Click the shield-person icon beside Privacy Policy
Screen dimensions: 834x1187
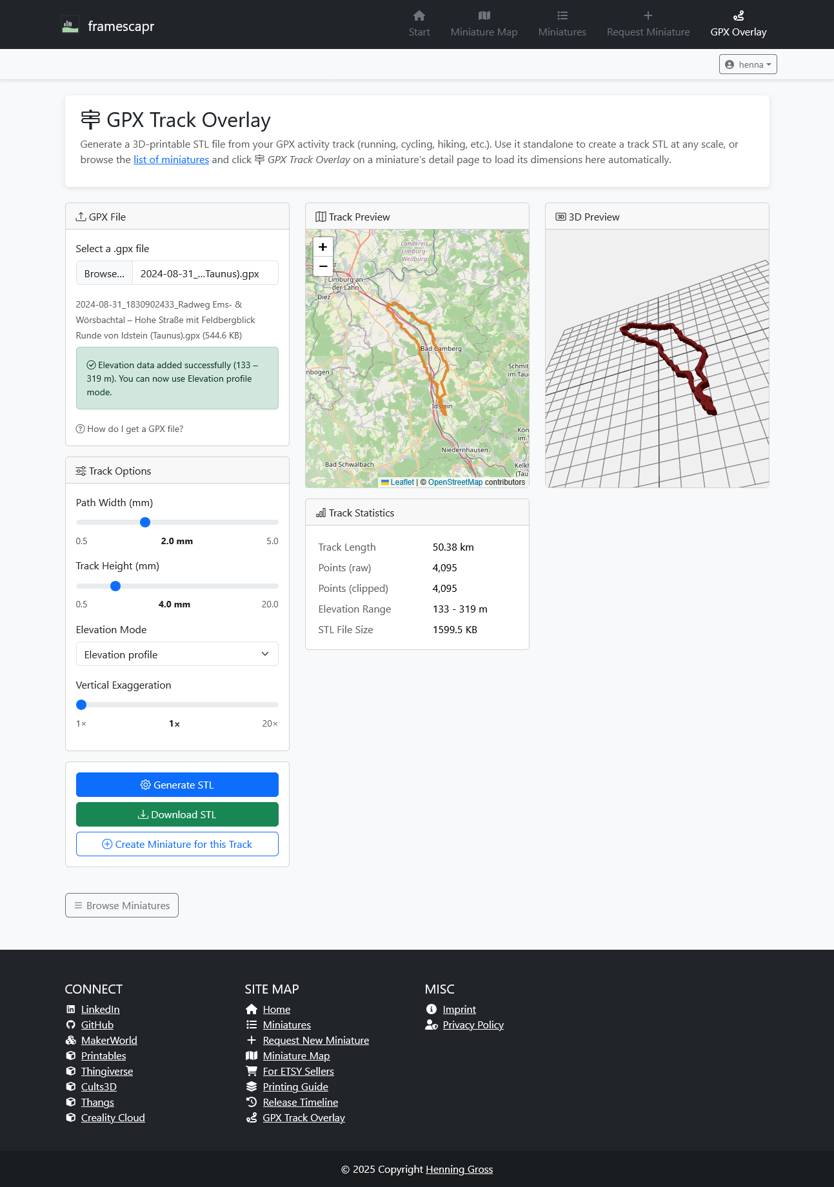click(x=432, y=1025)
